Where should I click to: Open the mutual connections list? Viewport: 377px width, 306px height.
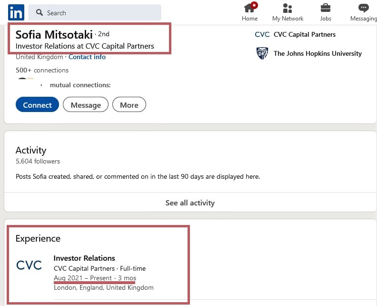pyautogui.click(x=80, y=85)
